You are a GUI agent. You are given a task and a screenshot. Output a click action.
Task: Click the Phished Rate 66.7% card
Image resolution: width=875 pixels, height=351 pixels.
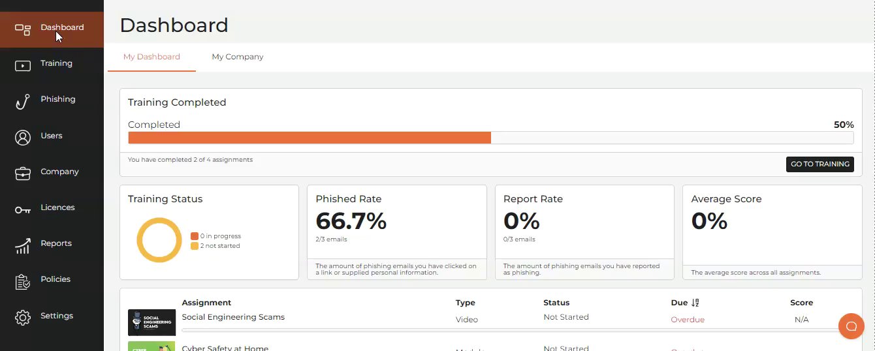click(396, 222)
